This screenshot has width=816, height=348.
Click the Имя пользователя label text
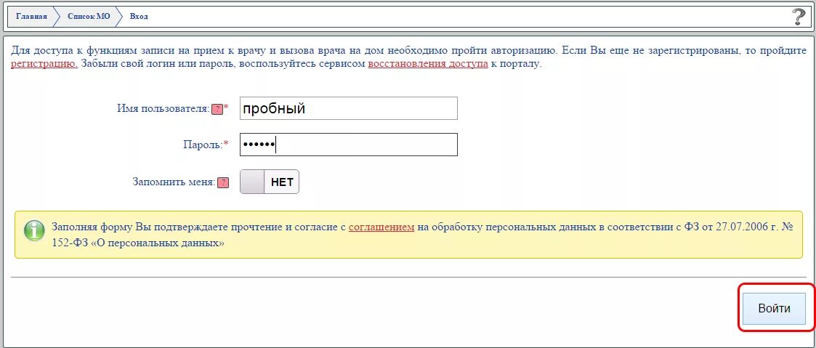[x=163, y=109]
